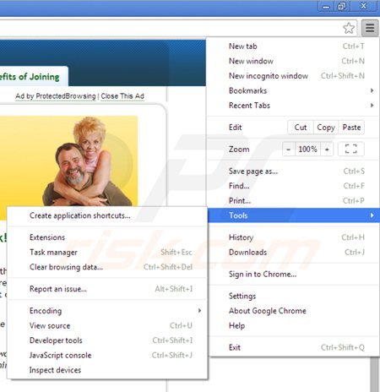Expand the Tools submenu arrow
Screen dimensions: 380x392
point(372,215)
